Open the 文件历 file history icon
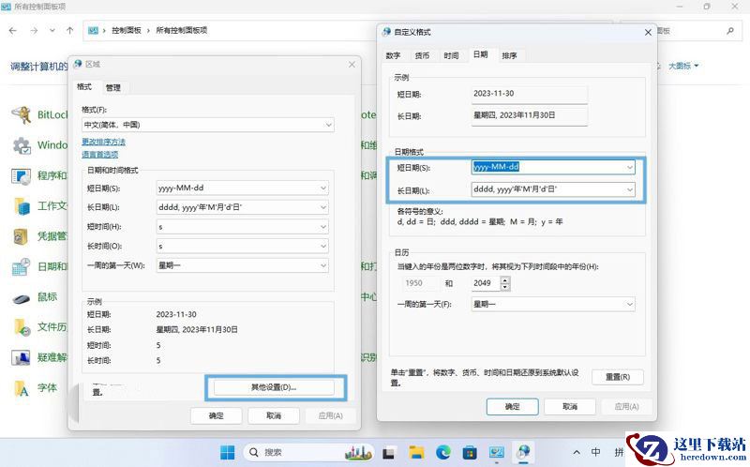Image resolution: width=750 pixels, height=467 pixels. (x=22, y=327)
